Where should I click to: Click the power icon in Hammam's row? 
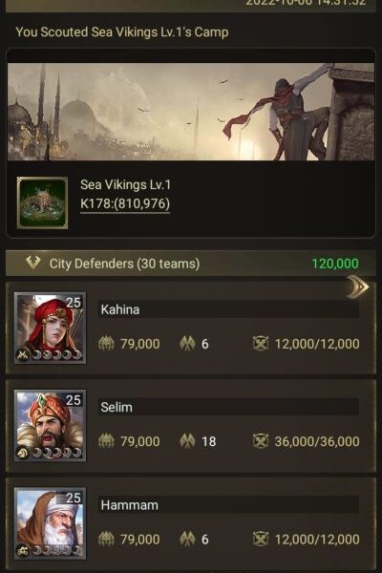coord(106,539)
